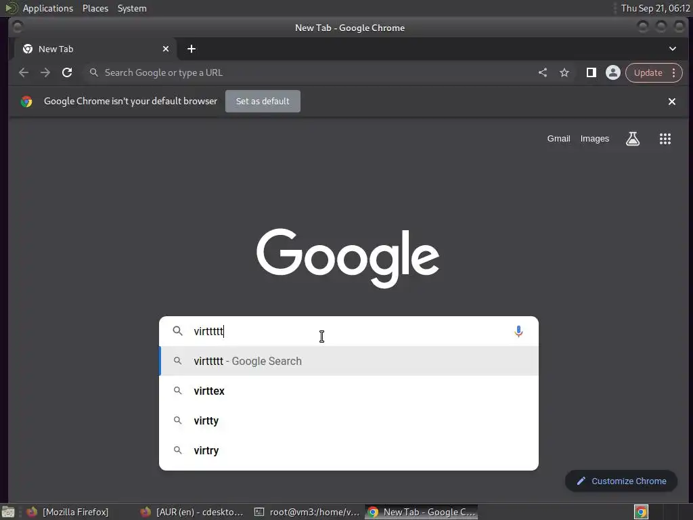This screenshot has width=693, height=520.
Task: Switch to New Tab - Google Chrome taskbar entry
Action: 422,512
